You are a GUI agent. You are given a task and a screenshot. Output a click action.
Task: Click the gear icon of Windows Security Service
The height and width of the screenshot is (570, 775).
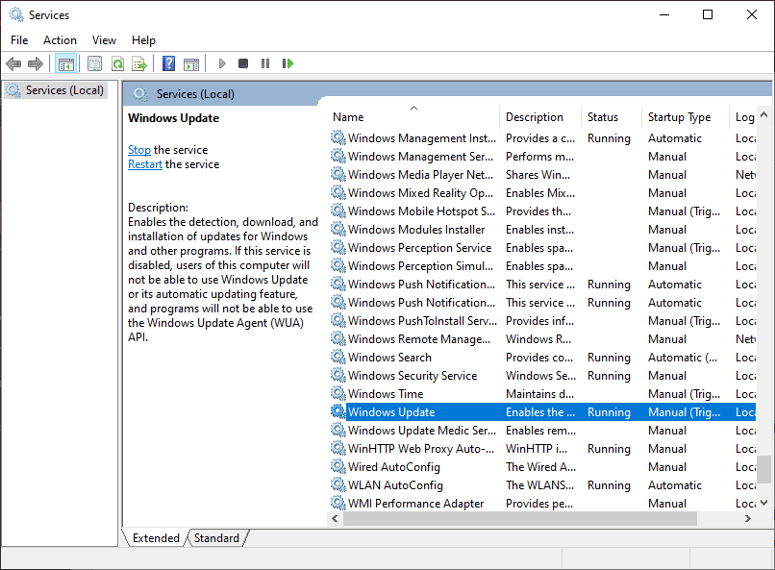coord(338,375)
